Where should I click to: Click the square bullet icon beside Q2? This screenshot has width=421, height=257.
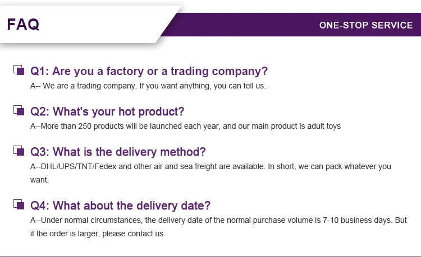click(19, 110)
